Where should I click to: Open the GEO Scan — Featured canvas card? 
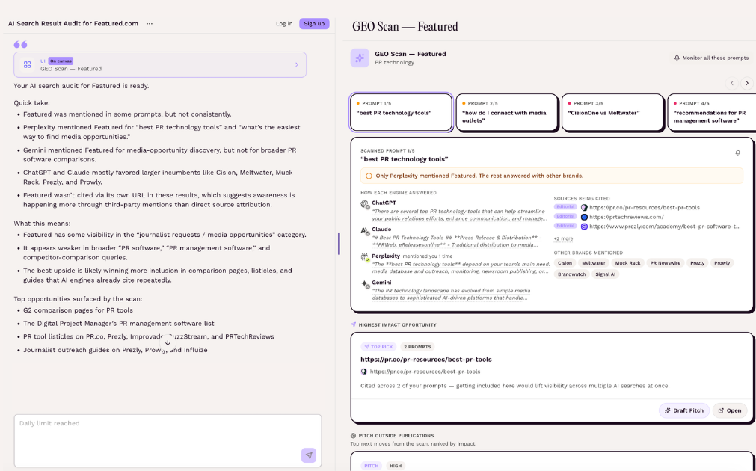click(160, 64)
